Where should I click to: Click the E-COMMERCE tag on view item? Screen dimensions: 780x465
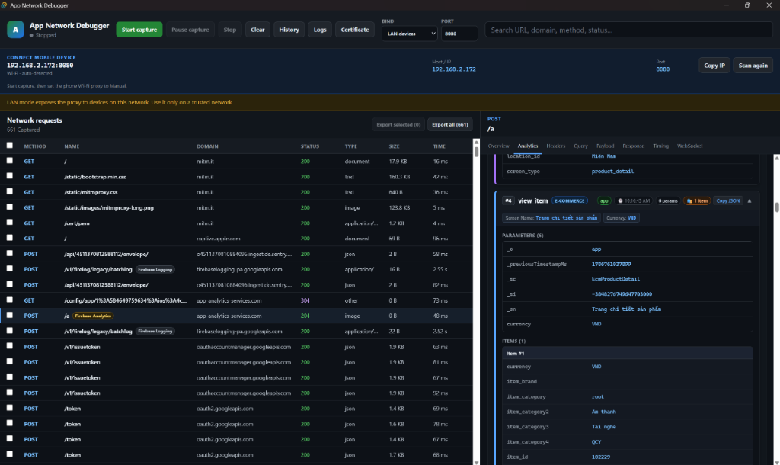[570, 201]
